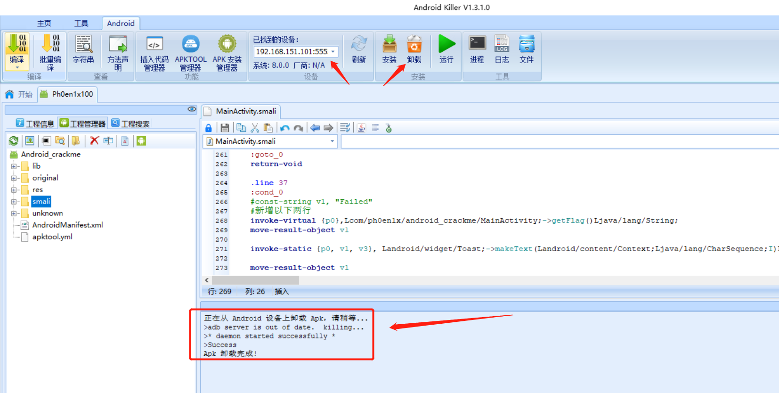The image size is (779, 393).
Task: Select the Ph0en1x100 project tab
Action: (67, 94)
